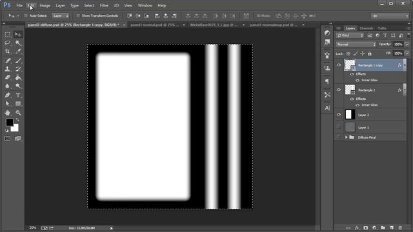Open the layer filter Kind dropdown
Viewport: 413px width, 232px height.
pyautogui.click(x=350, y=35)
